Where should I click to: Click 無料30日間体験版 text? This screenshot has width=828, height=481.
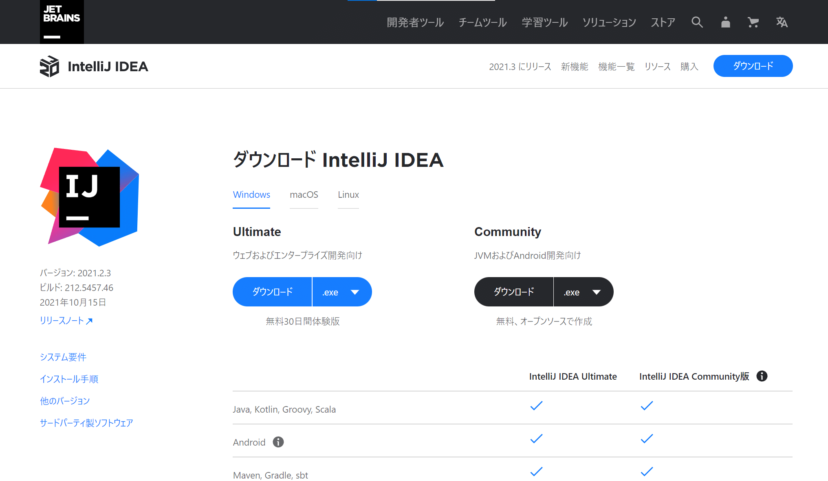coord(302,321)
